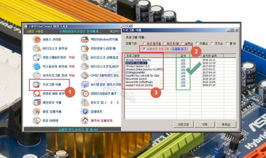Click the 프로그램 삭제 checkmark icon

pyautogui.click(x=37, y=84)
